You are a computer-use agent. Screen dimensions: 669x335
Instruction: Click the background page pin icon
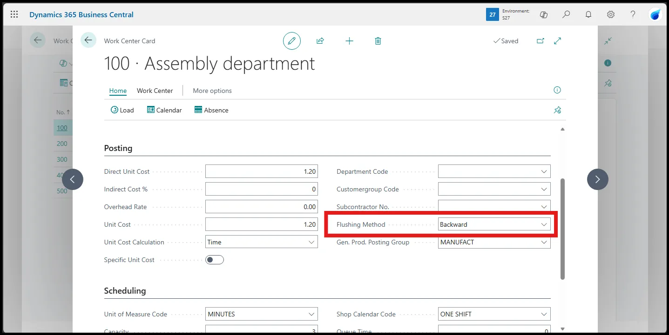(x=608, y=83)
